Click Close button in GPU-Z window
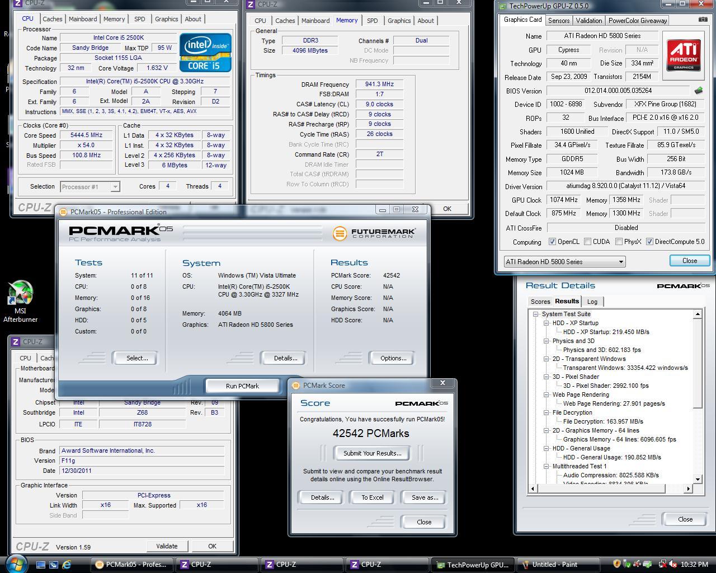The width and height of the screenshot is (716, 573). click(690, 261)
